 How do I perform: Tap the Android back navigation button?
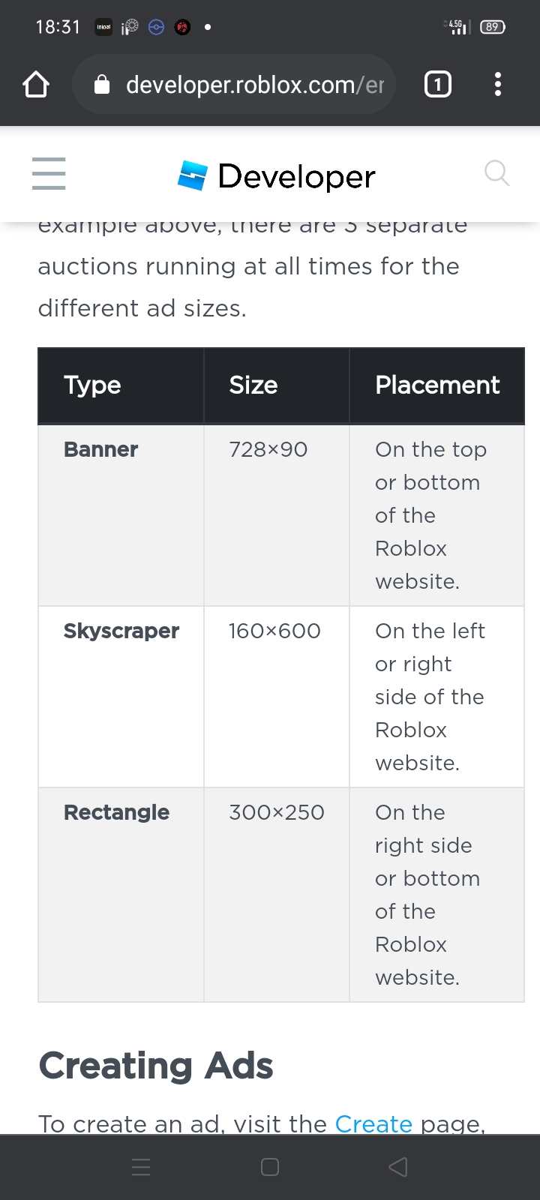pyautogui.click(x=397, y=1166)
